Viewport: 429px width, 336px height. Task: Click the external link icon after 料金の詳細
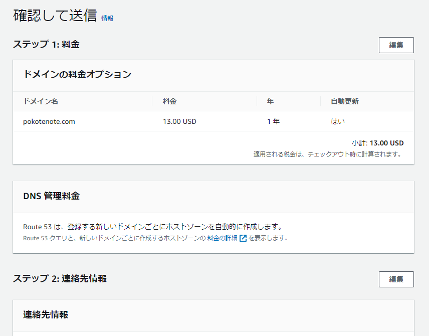[x=243, y=238]
